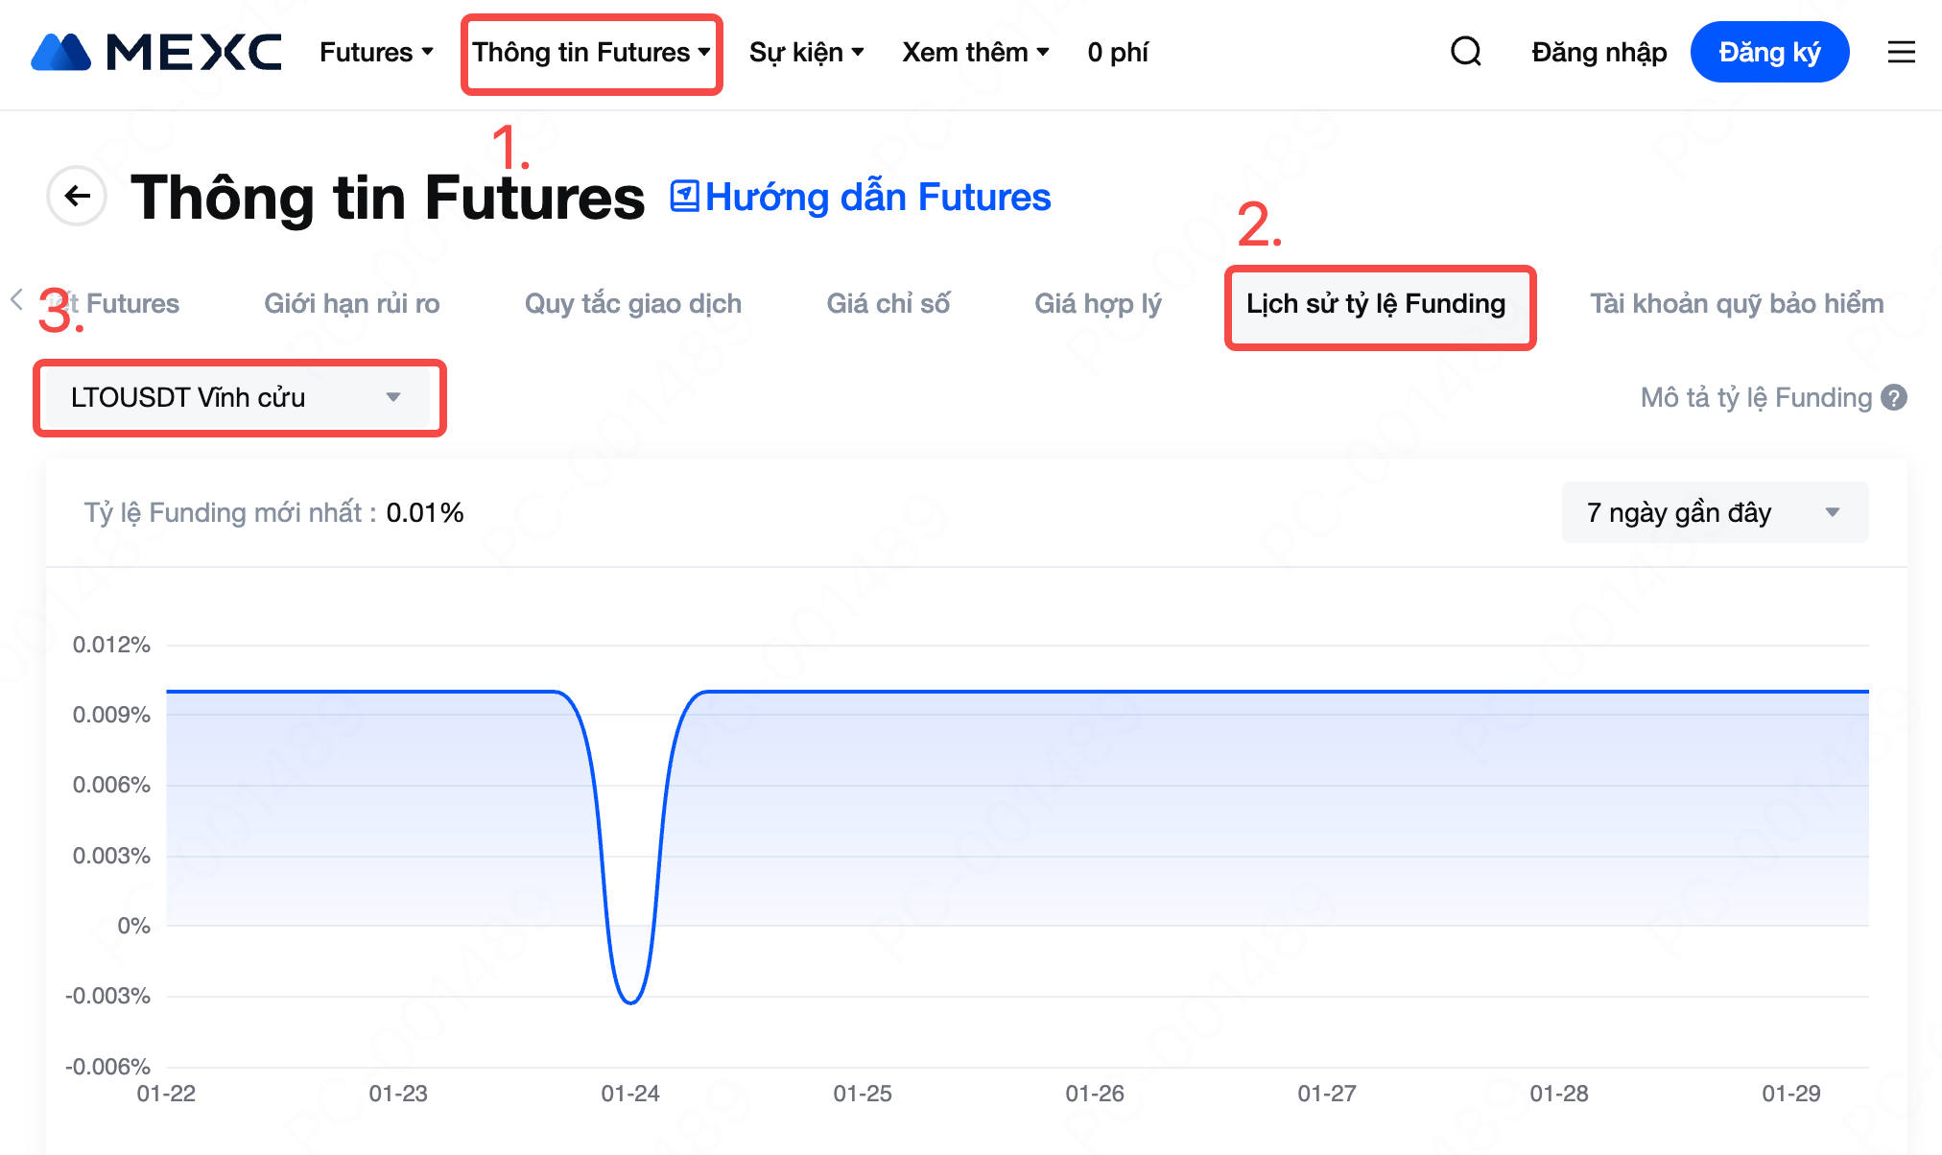The width and height of the screenshot is (1942, 1155).
Task: Open the search magnifier icon
Action: pyautogui.click(x=1465, y=52)
